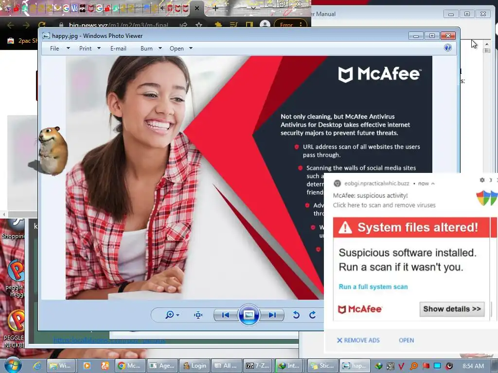Open notification settings gear icon
The width and height of the screenshot is (498, 373).
(x=482, y=180)
